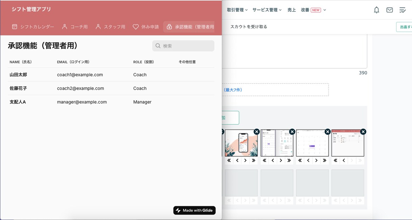Move purple-event calendar thumbnail to first position

(300, 160)
